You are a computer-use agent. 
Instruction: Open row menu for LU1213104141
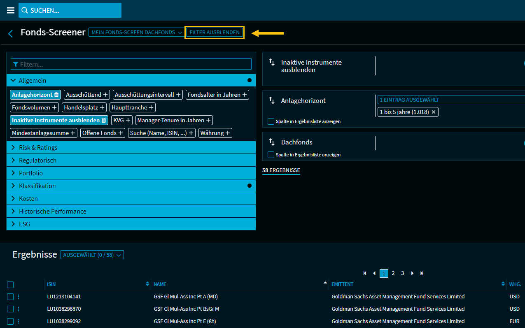pyautogui.click(x=19, y=297)
